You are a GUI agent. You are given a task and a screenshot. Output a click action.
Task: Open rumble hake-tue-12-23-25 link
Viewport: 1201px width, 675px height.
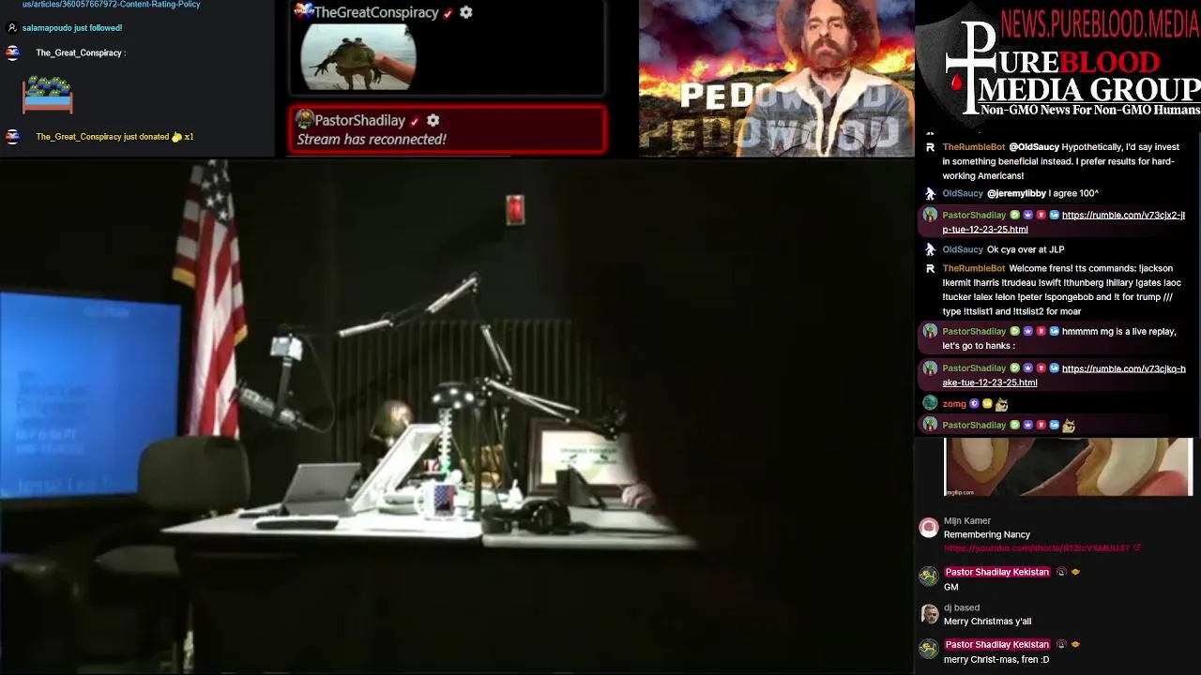point(1064,375)
